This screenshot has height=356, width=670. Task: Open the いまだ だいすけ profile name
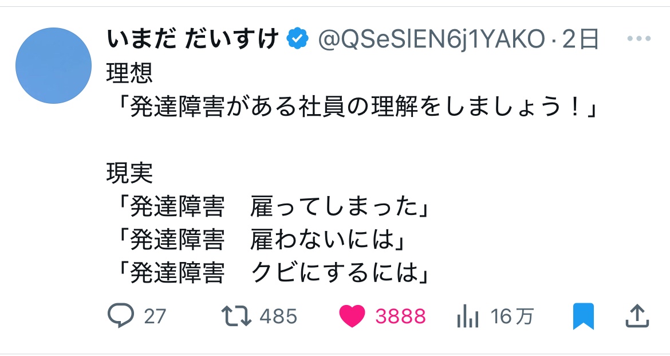(192, 39)
